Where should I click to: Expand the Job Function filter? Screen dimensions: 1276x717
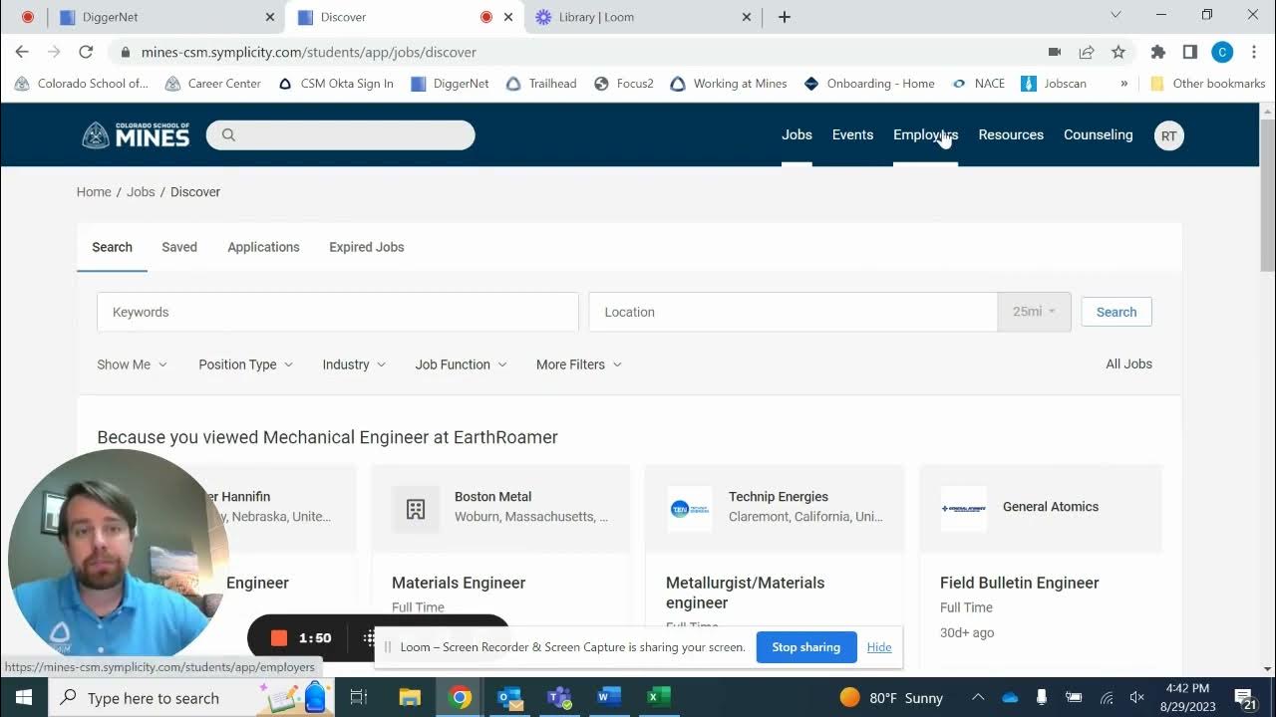[461, 364]
